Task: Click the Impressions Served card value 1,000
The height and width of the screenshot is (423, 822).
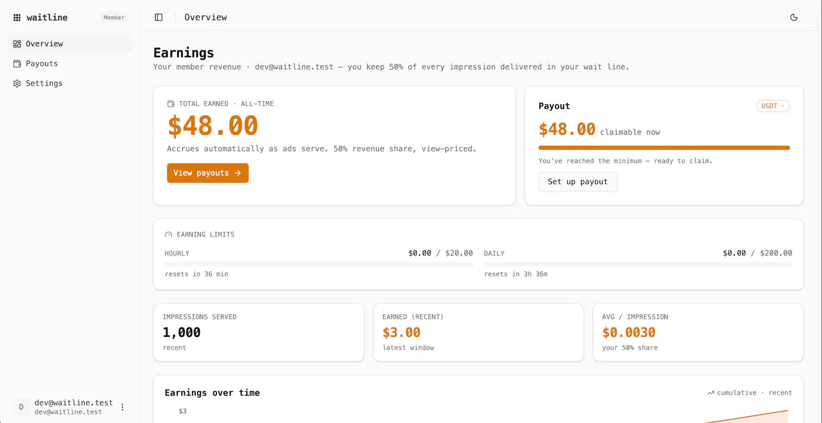Action: [x=182, y=333]
